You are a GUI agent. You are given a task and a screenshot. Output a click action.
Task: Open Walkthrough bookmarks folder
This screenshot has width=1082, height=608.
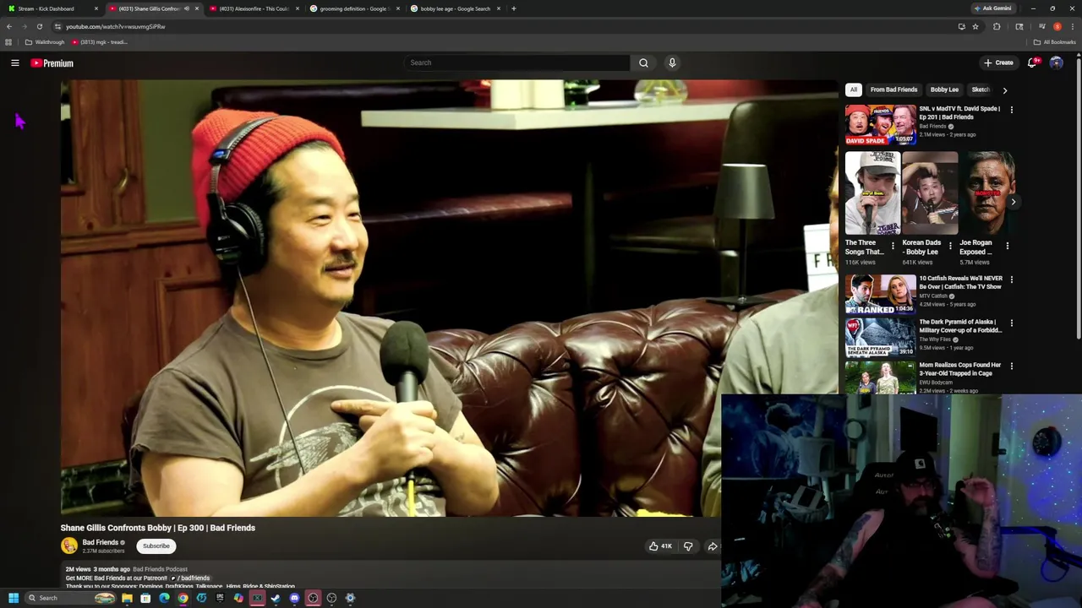click(45, 42)
